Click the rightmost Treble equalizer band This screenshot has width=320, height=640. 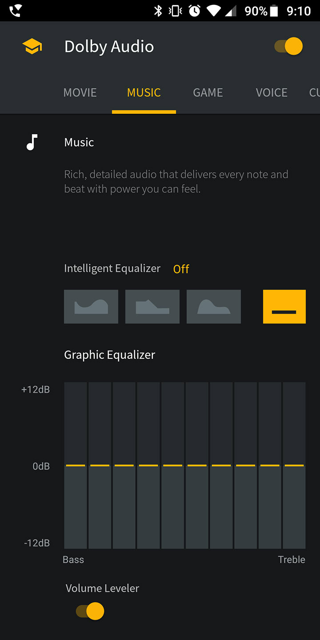[x=294, y=465]
